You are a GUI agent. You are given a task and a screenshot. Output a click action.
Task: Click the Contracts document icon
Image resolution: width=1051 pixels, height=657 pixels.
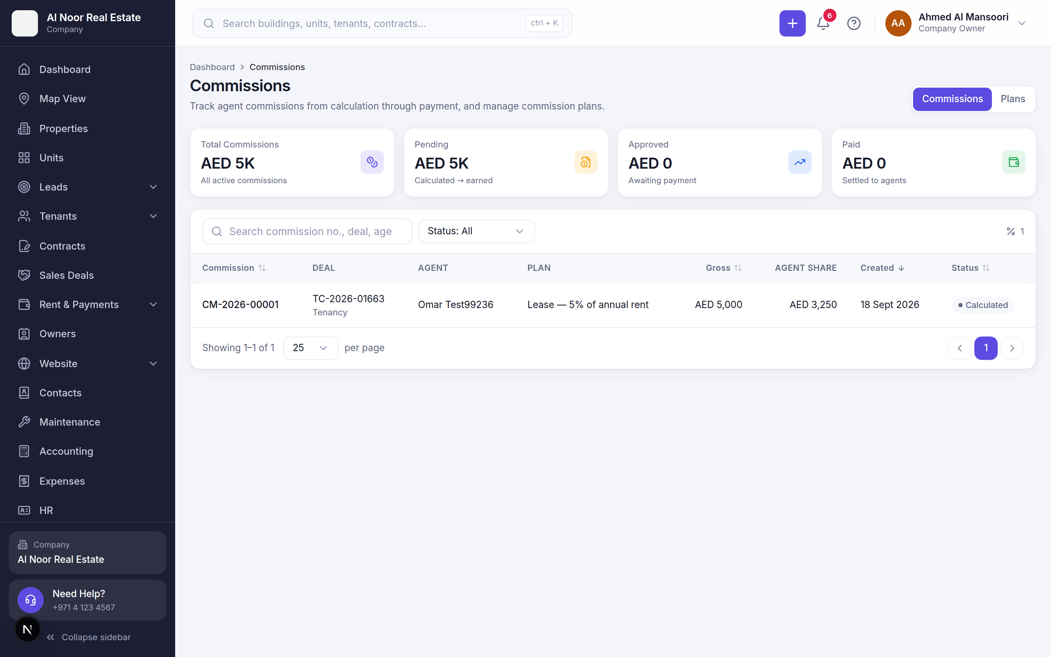pyautogui.click(x=24, y=246)
